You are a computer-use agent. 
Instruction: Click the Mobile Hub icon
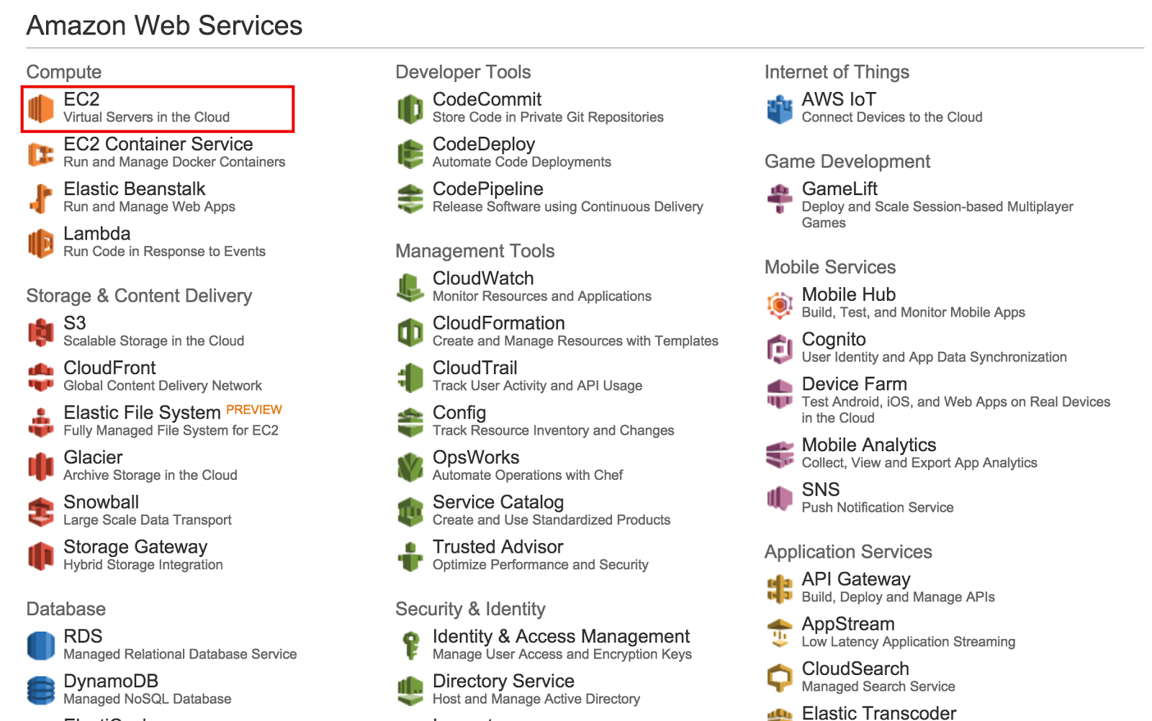pyautogui.click(x=780, y=304)
